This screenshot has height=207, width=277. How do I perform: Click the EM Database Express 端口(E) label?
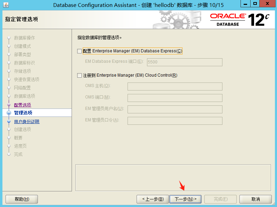tap(114, 61)
